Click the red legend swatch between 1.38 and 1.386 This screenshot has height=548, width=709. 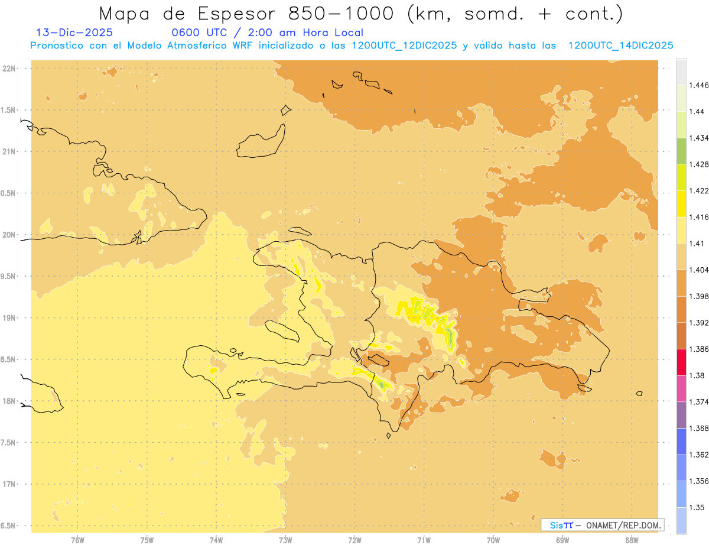(x=681, y=362)
